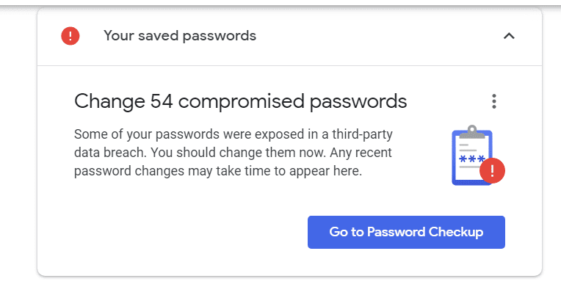Click the words You should change them now
Screen dimensions: 561x284
[x=239, y=153]
